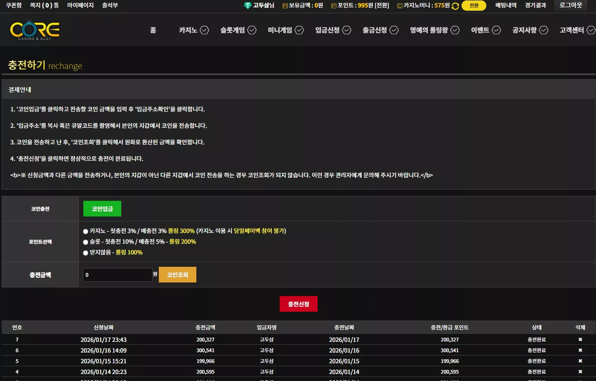Click the 2026/01/15 15:21 request date
The image size is (596, 381).
(x=104, y=361)
